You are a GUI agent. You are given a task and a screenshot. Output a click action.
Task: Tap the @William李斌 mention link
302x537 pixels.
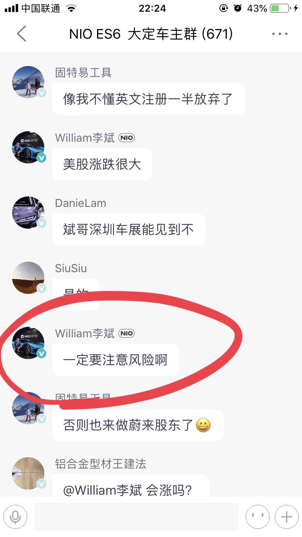(103, 490)
